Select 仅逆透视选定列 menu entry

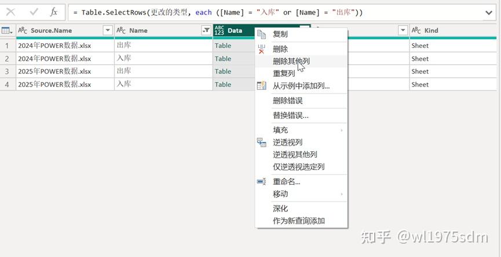tap(301, 166)
